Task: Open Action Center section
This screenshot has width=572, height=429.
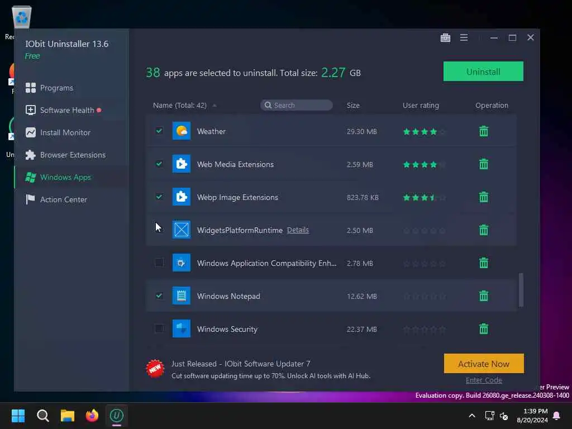Action: coord(56,199)
